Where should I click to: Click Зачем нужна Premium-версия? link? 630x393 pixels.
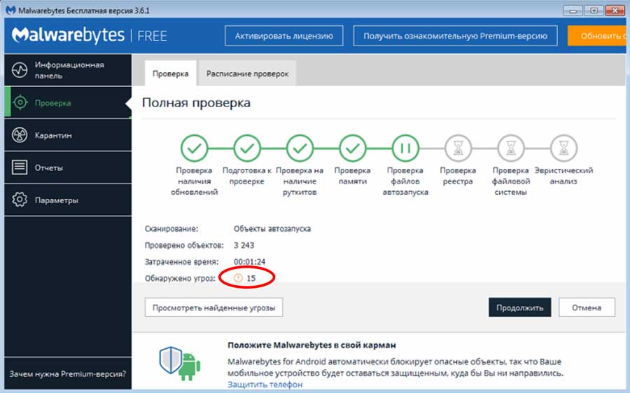pos(67,373)
